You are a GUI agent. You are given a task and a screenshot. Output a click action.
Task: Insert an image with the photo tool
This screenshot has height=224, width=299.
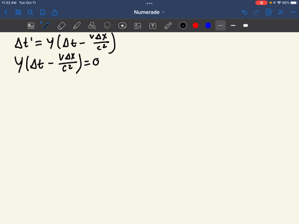[x=138, y=26]
